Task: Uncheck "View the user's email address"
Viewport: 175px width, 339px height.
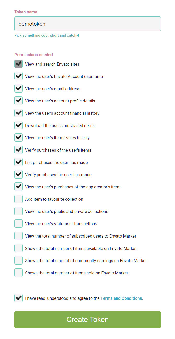Action: (19, 88)
